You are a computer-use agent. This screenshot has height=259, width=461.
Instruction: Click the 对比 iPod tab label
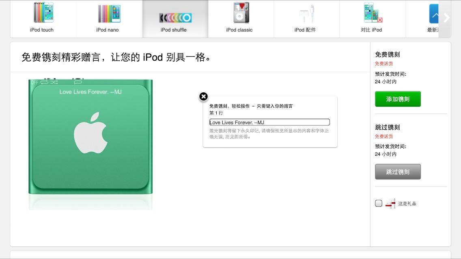[x=371, y=30]
